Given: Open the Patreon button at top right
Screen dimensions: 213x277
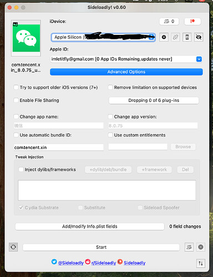Looking at the screenshot, I should [192, 22].
